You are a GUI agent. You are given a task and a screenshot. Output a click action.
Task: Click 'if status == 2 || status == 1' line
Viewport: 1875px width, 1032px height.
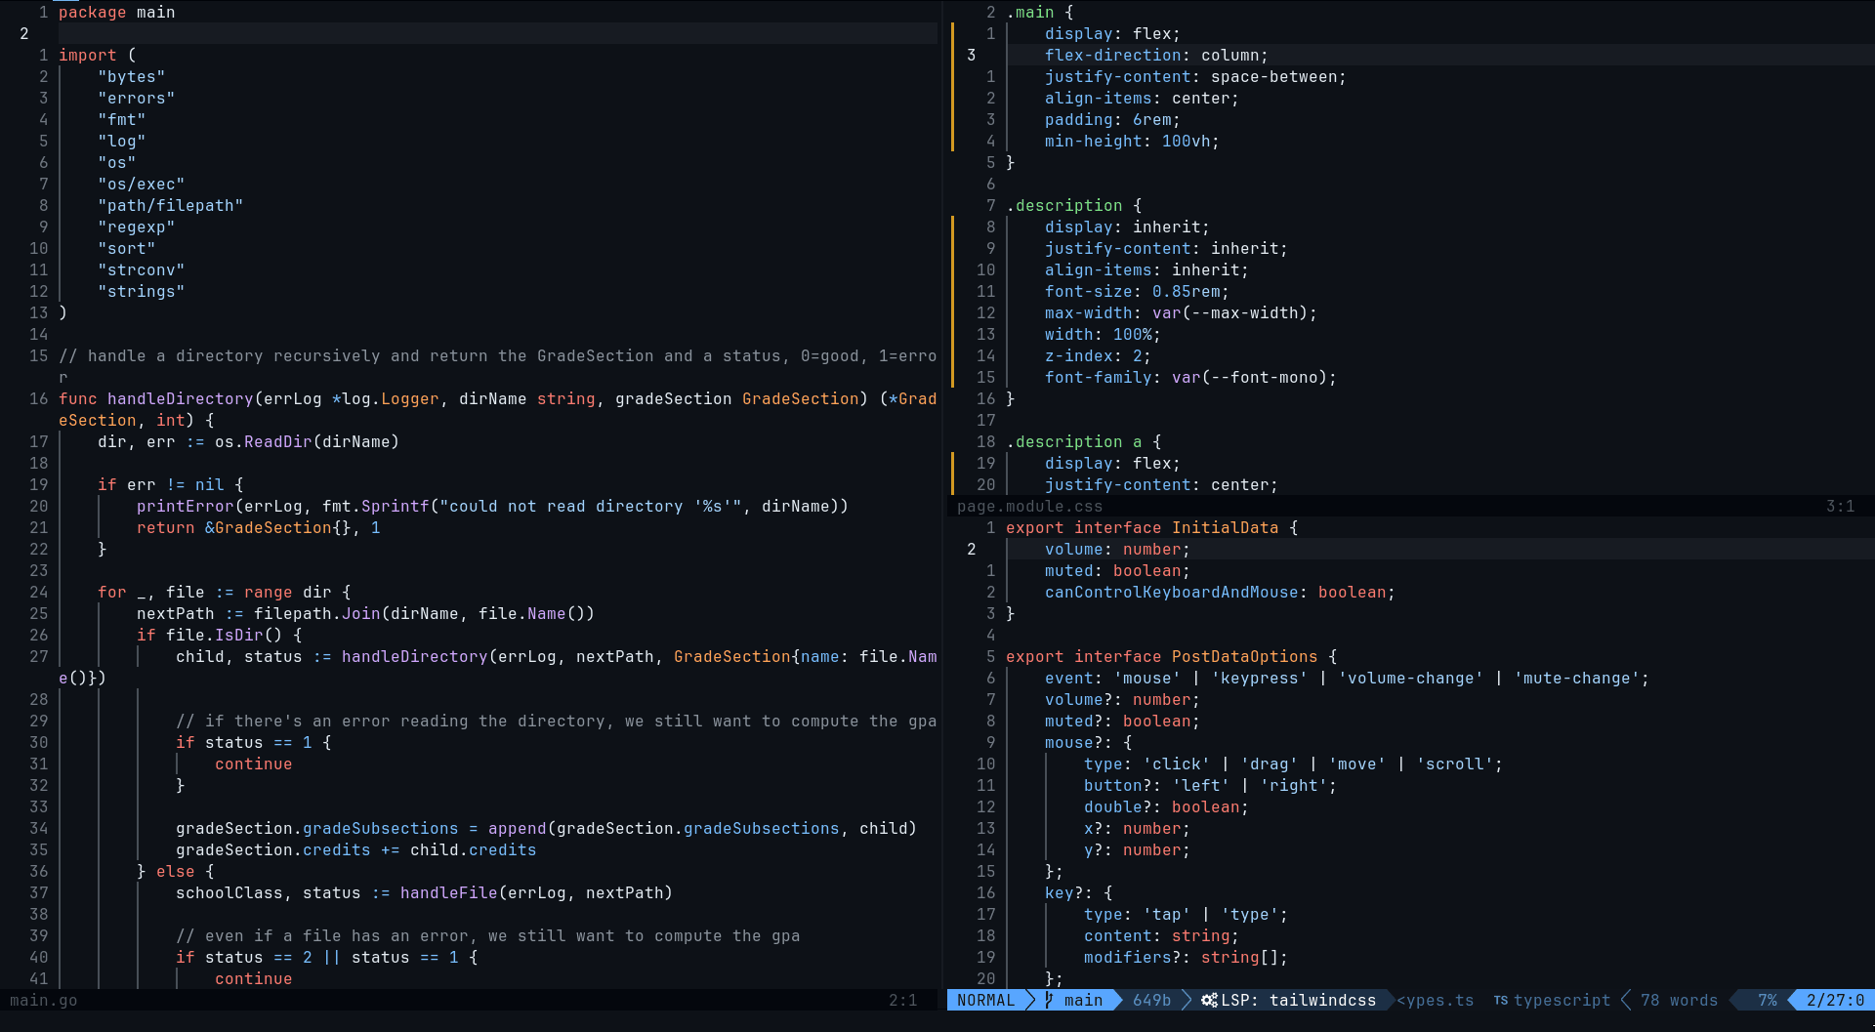coord(326,957)
